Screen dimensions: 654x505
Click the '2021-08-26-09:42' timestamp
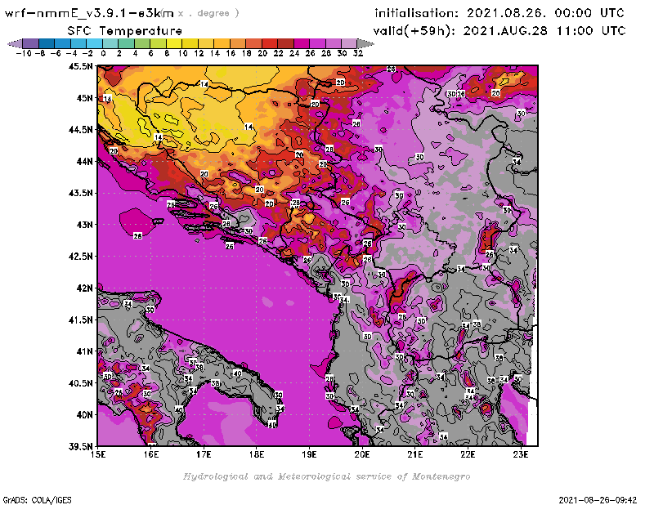(x=598, y=500)
